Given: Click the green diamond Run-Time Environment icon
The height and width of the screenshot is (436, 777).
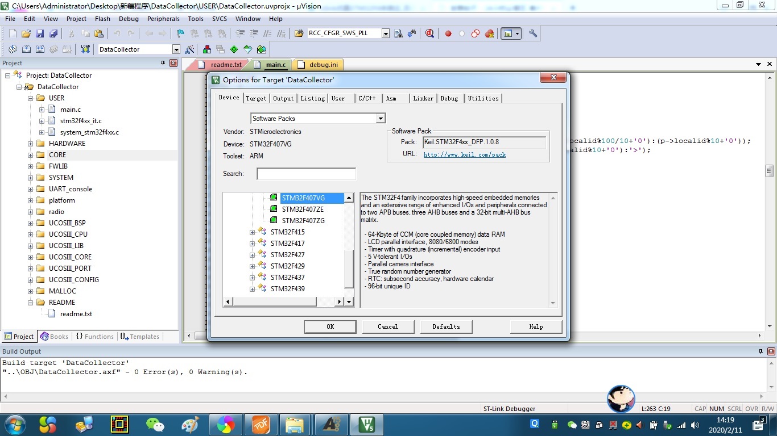Looking at the screenshot, I should tap(234, 49).
